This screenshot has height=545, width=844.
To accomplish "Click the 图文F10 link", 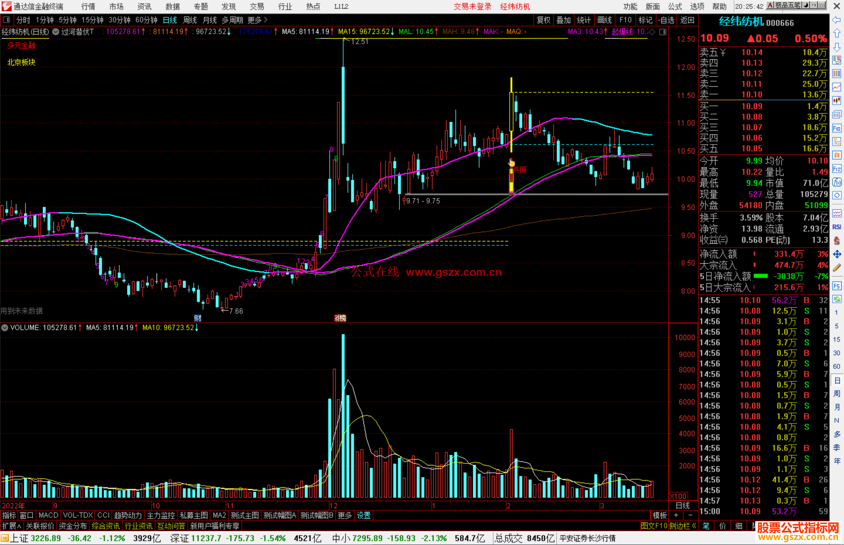I will [x=654, y=526].
